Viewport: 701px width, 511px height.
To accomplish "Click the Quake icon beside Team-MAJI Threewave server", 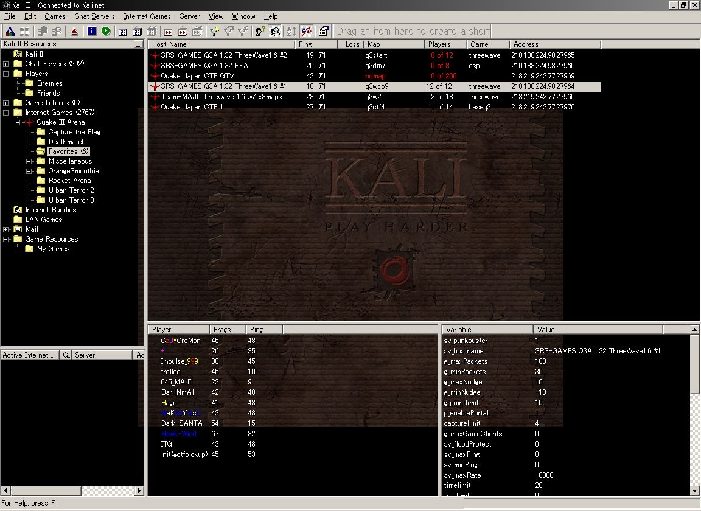I will [x=155, y=97].
